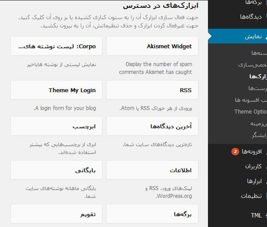This screenshot has height=227, width=267.
Task: Click the plugins update badge showing 2
Action: [235, 151]
